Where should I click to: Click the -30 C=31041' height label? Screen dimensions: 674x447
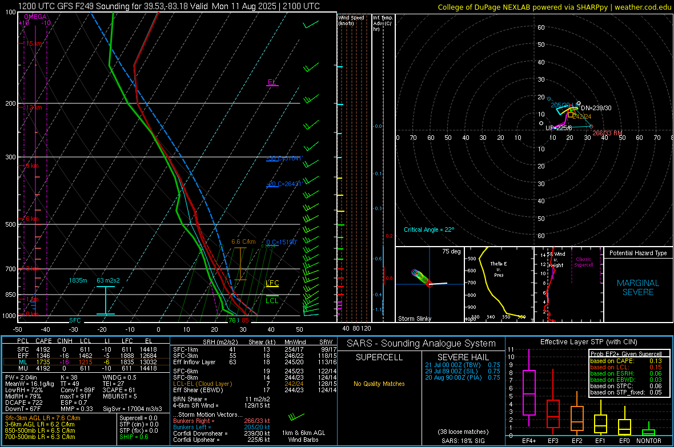pos(284,158)
